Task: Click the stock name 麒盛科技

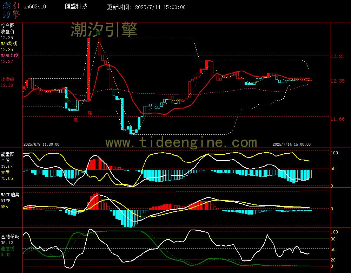Action: coord(76,6)
